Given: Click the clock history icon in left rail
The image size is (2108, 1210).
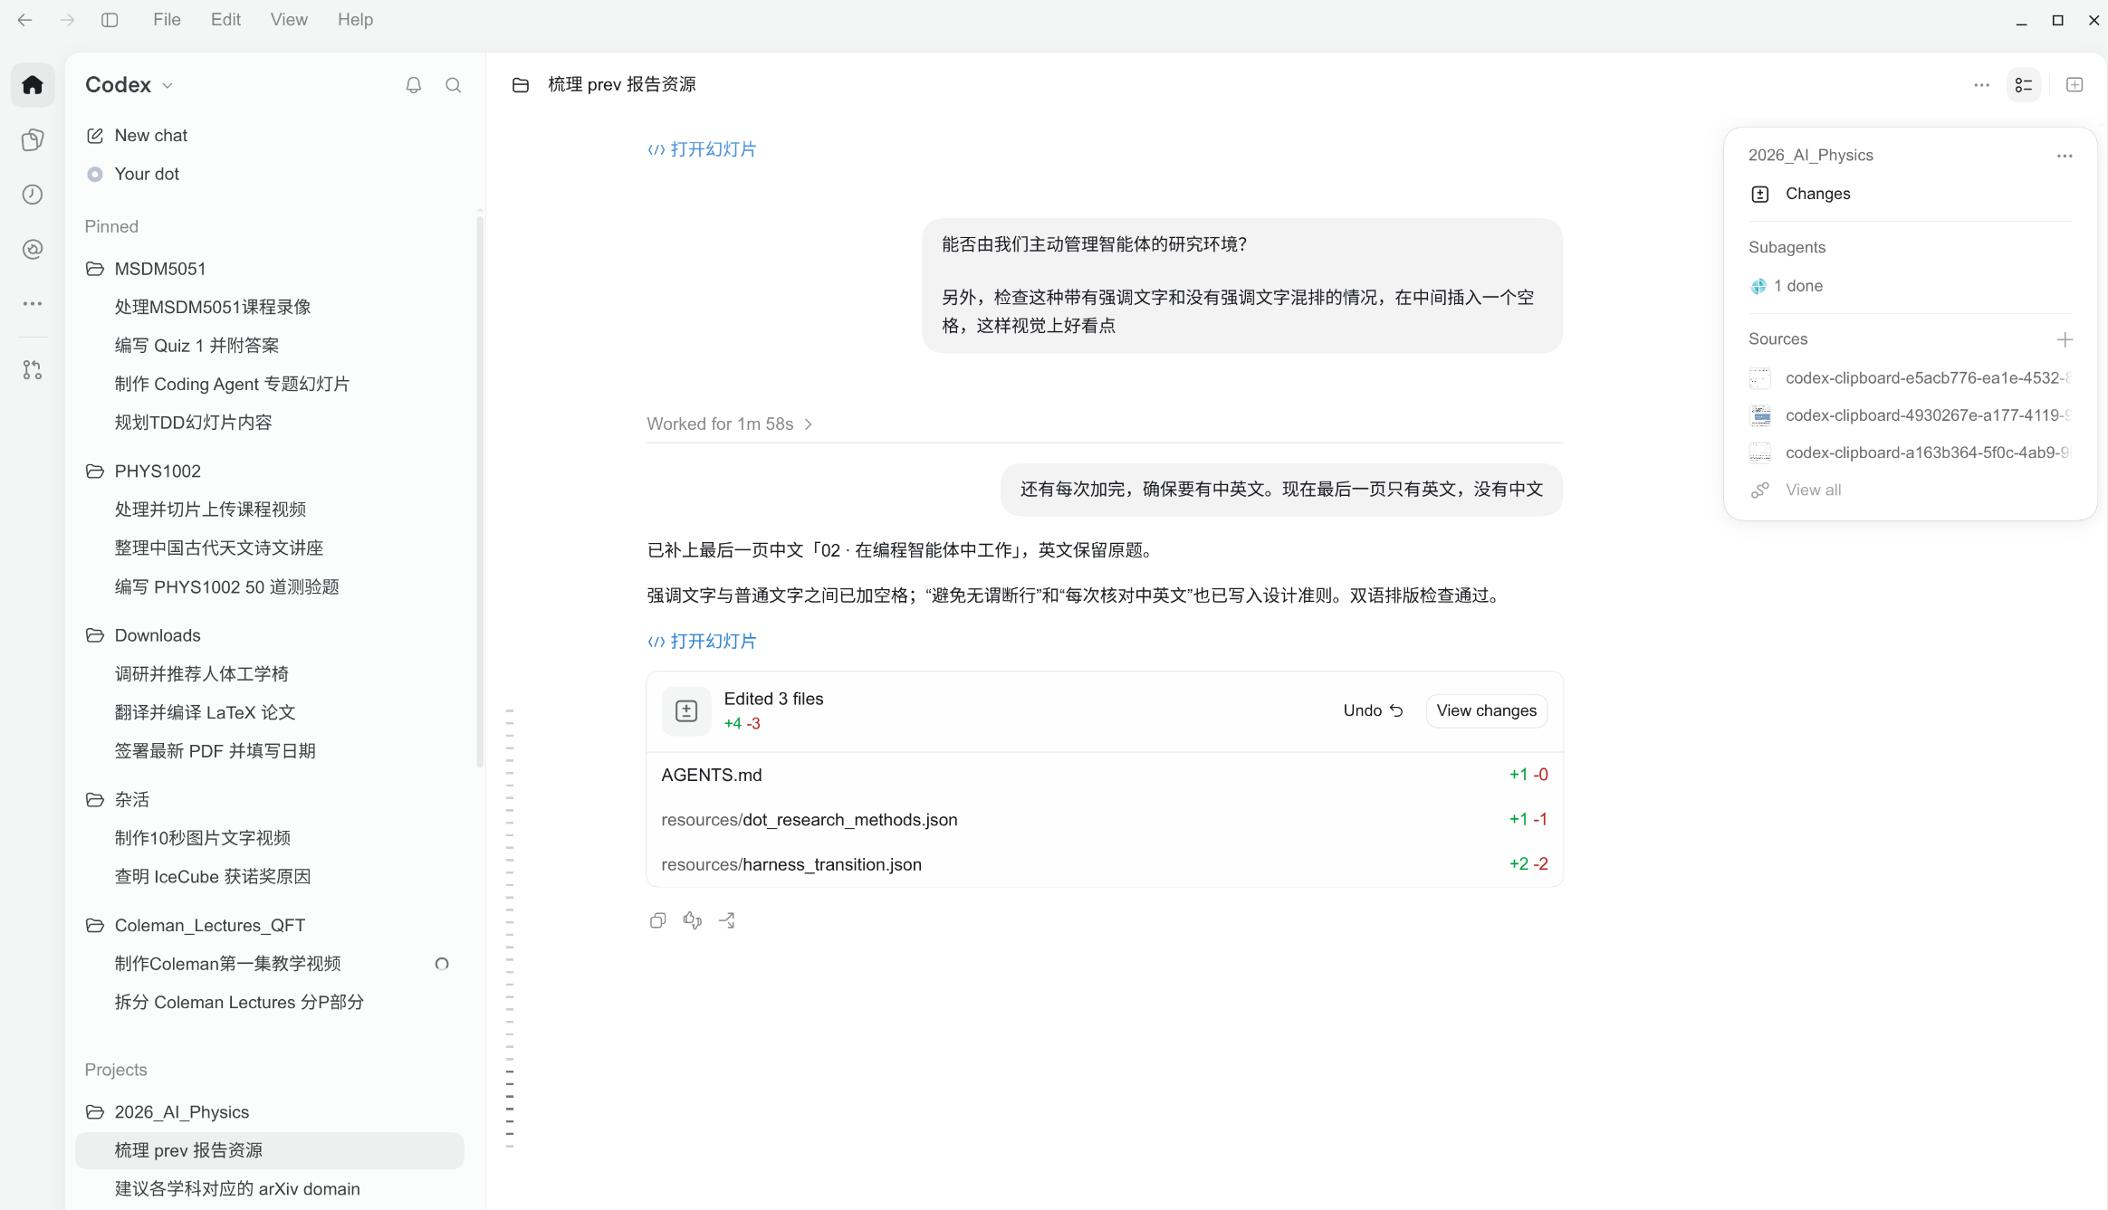Looking at the screenshot, I should (x=33, y=195).
